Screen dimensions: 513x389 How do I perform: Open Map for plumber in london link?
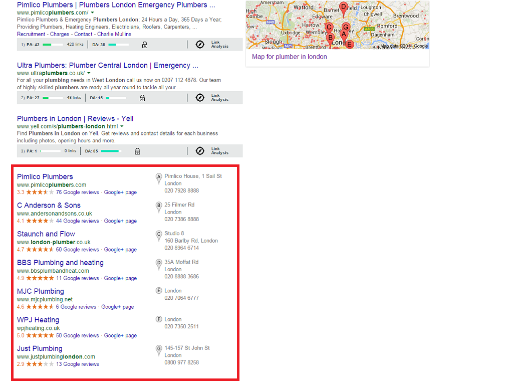[289, 57]
